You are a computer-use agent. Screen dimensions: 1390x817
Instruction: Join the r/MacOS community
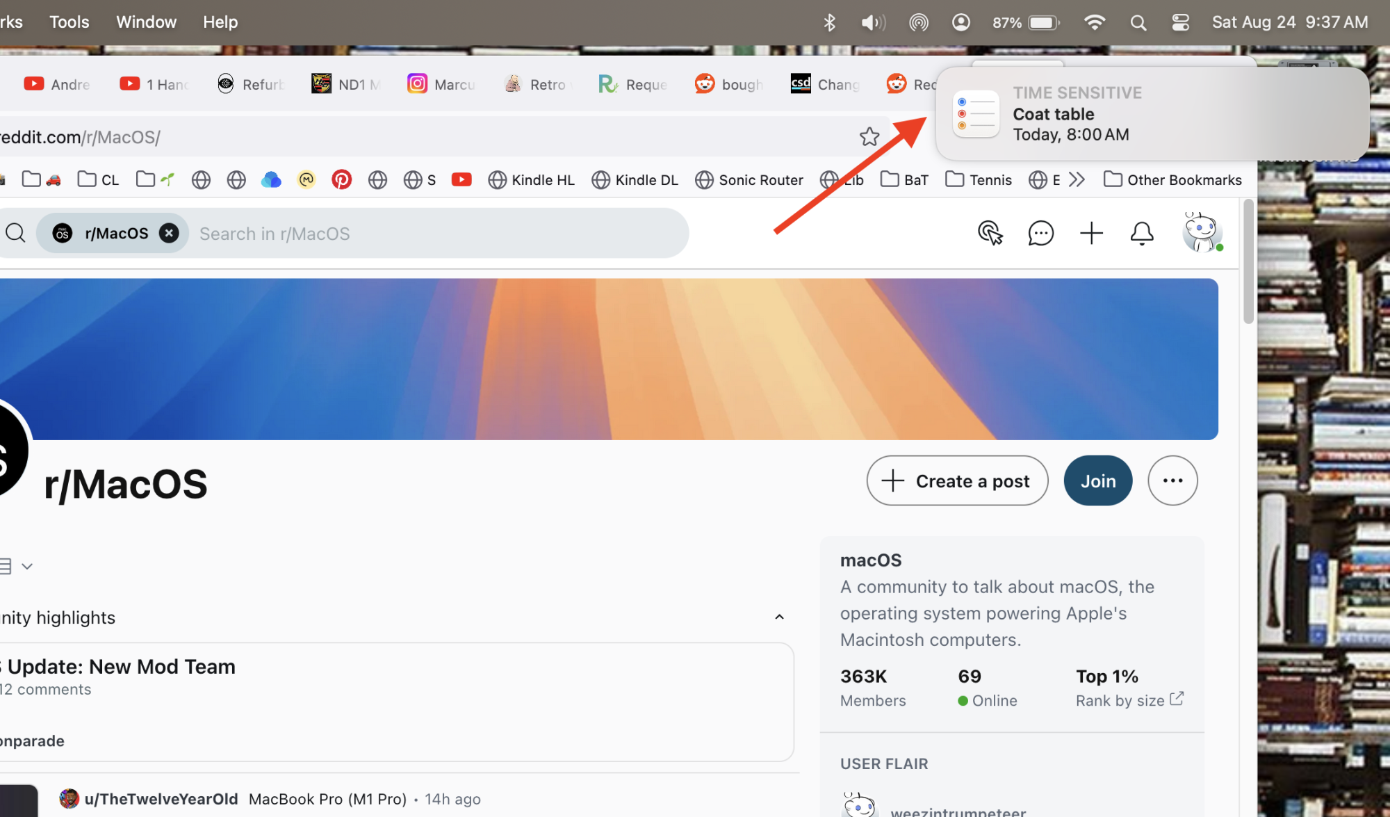click(1097, 481)
